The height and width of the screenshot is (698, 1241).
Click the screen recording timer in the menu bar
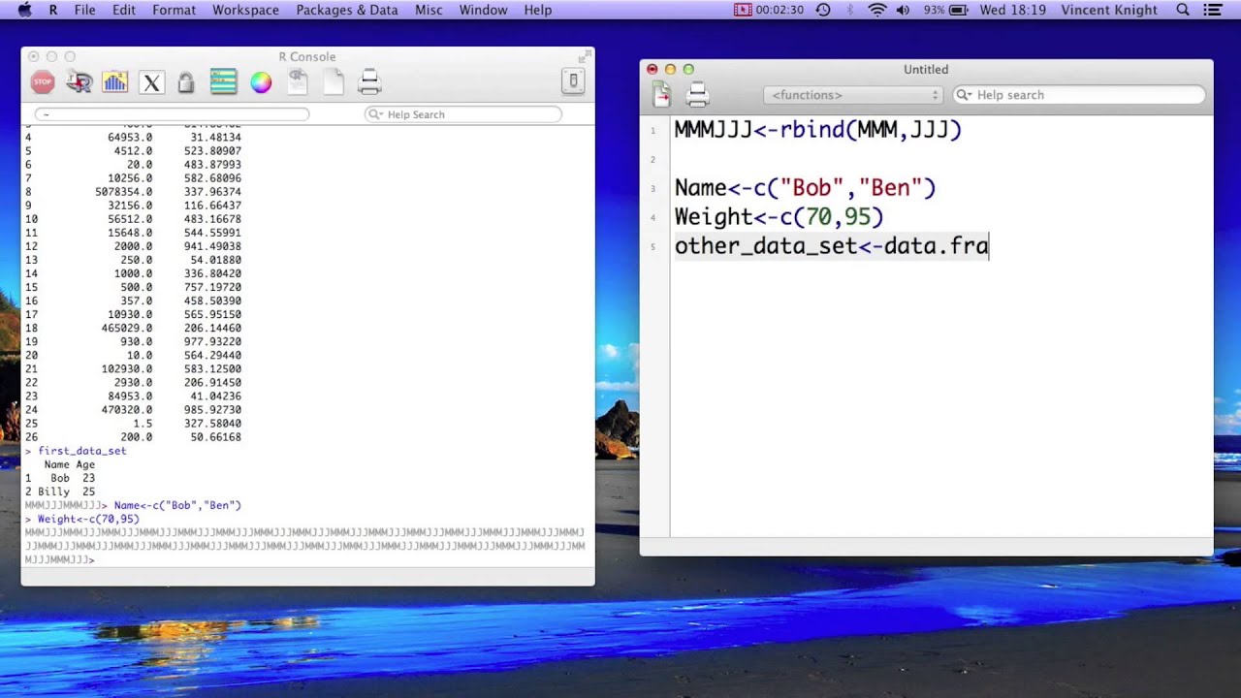769,10
